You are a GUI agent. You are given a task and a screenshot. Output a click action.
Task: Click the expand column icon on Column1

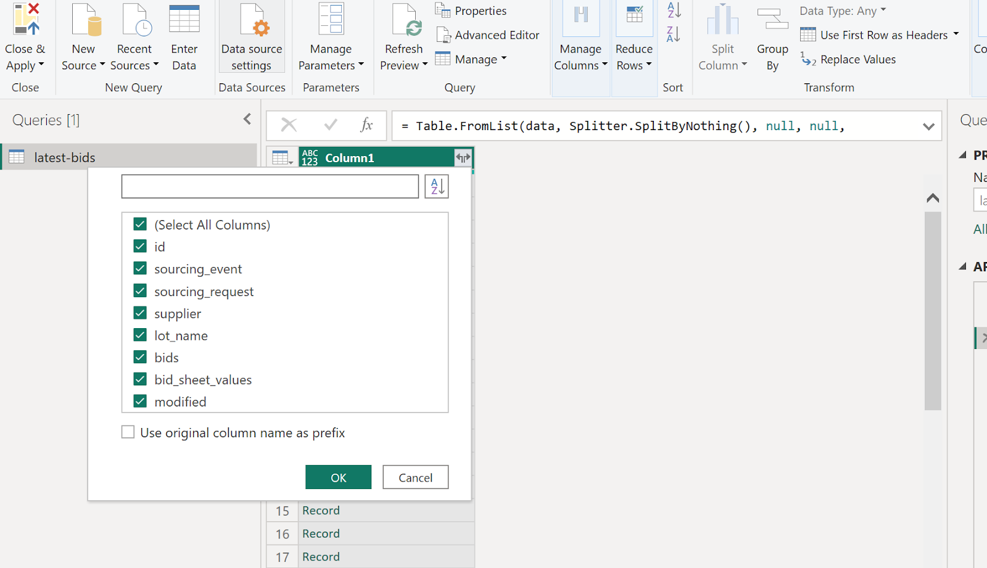point(463,158)
